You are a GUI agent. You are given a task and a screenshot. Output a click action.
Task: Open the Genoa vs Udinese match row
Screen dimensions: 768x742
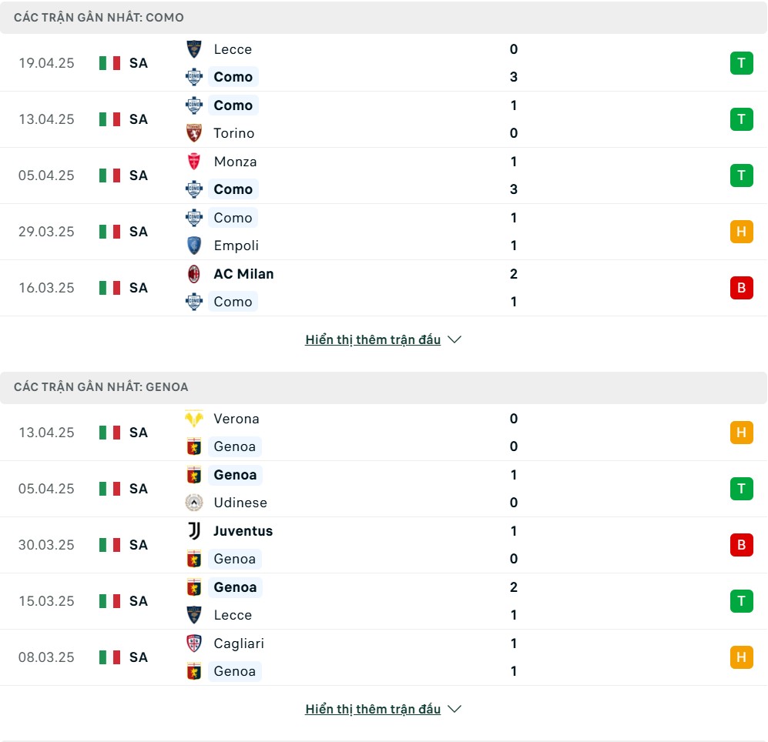click(384, 489)
